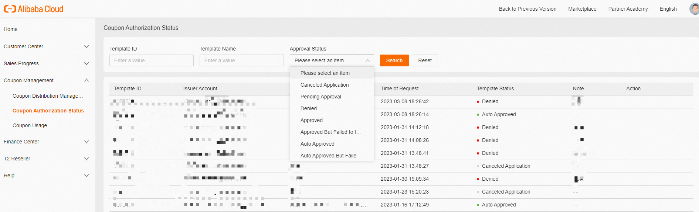Open the Marketplace link

582,9
